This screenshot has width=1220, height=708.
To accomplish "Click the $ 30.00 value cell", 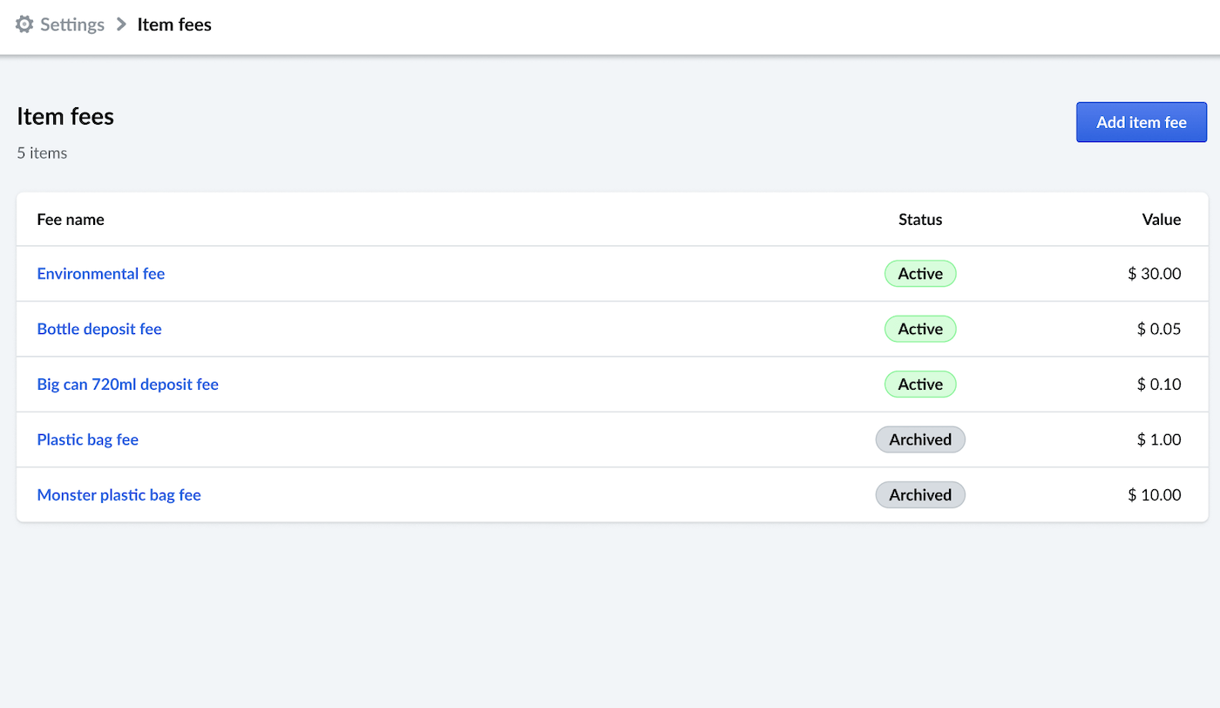I will pyautogui.click(x=1154, y=274).
